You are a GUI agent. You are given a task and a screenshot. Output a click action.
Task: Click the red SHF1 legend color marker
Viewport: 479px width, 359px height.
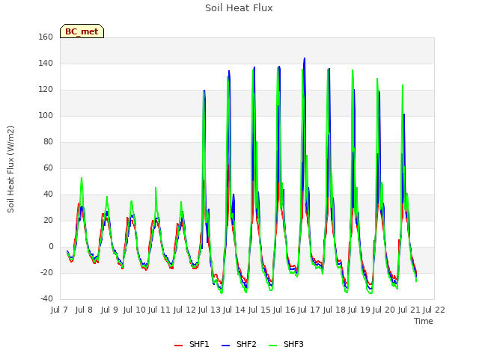[178, 346]
